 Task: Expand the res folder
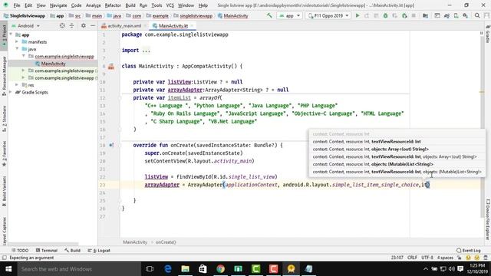(x=17, y=85)
